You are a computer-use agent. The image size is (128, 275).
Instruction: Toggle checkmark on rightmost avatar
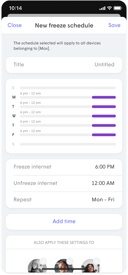pos(96,261)
